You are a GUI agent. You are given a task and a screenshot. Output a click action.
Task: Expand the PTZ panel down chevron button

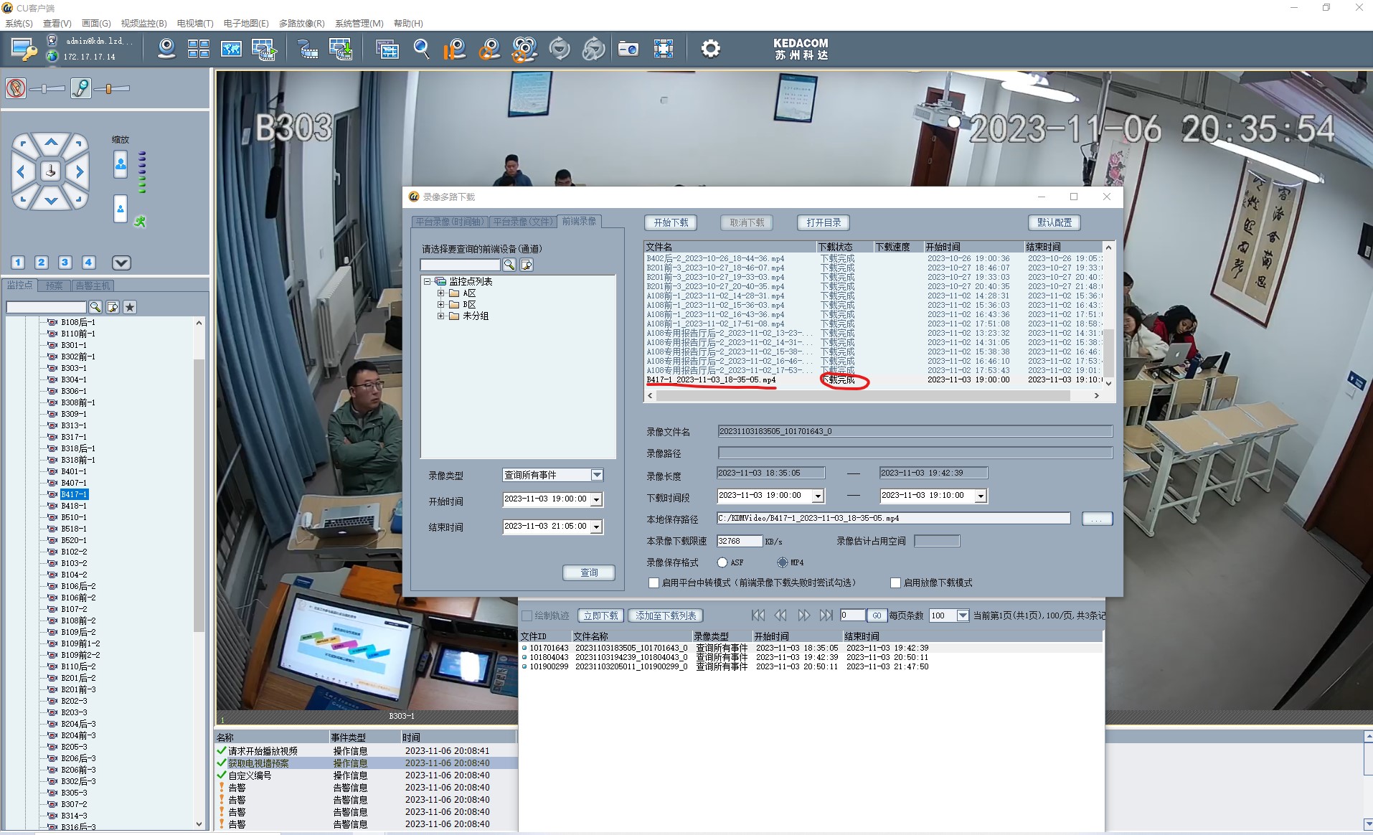[121, 263]
